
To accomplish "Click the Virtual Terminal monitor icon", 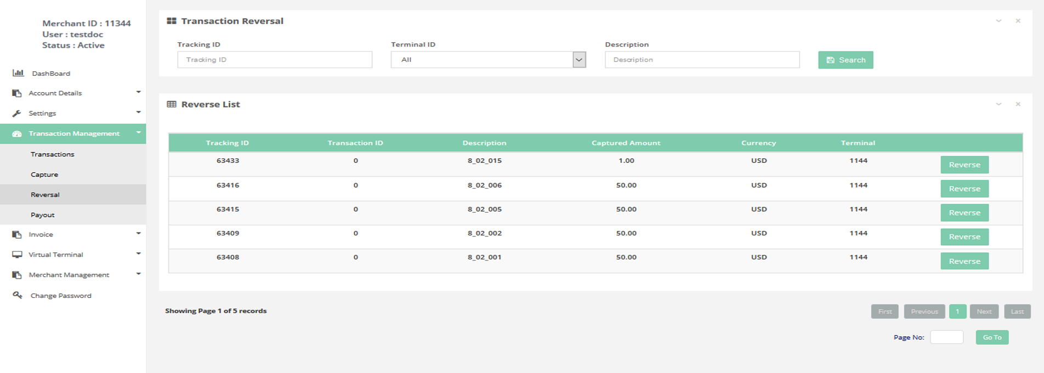I will click(18, 255).
